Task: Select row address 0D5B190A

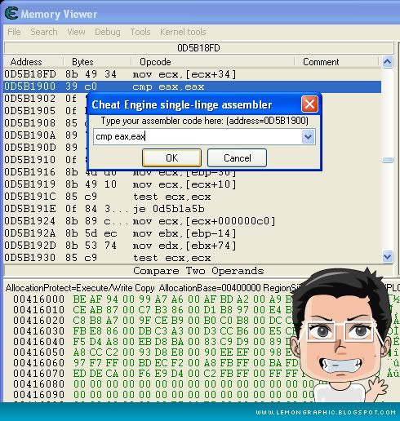Action: point(30,135)
